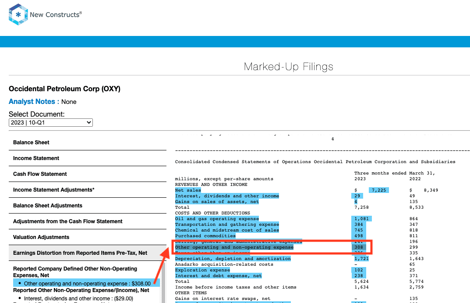
Task: Click the 498 purchased commodities value
Action: click(x=359, y=236)
